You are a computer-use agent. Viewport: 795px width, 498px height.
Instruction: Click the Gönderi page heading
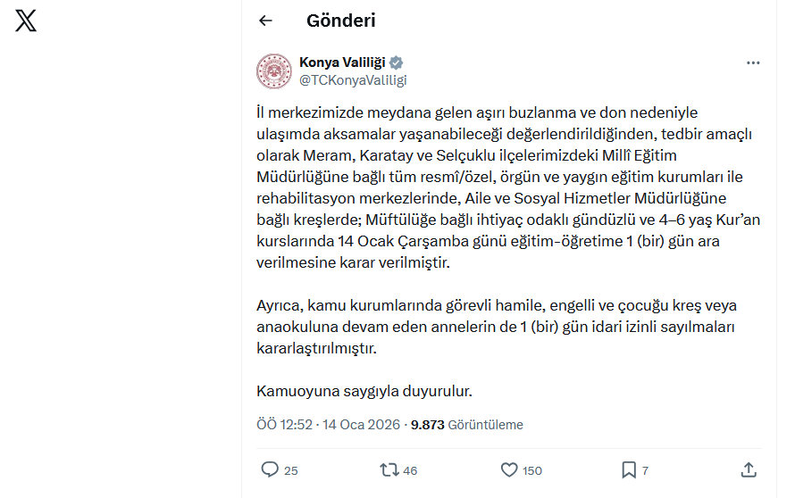(x=340, y=21)
